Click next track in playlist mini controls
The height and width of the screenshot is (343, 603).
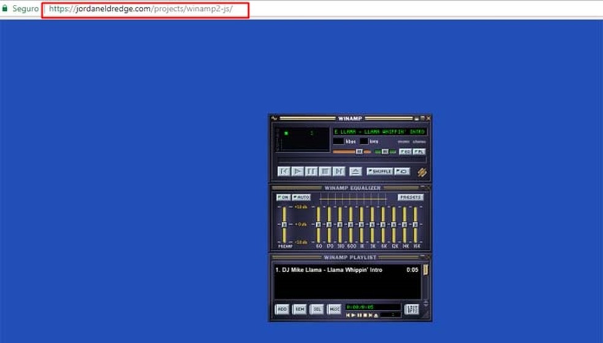[x=371, y=315]
